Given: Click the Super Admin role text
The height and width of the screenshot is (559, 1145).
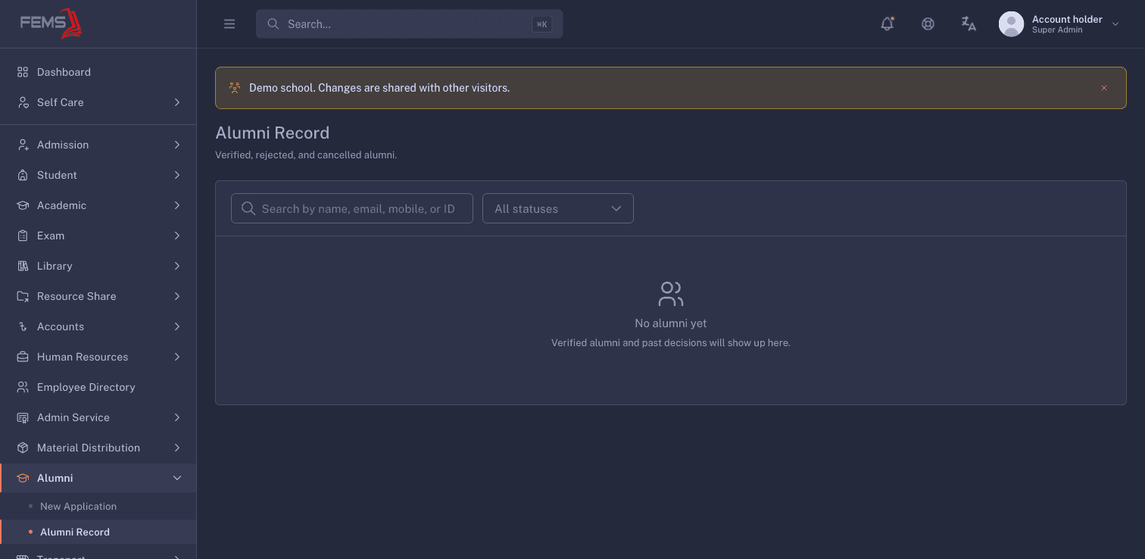Looking at the screenshot, I should tap(1057, 30).
